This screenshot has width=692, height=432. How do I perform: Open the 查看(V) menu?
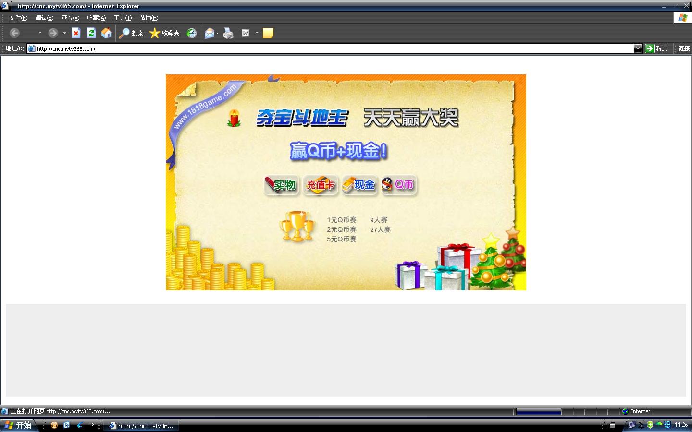[70, 18]
